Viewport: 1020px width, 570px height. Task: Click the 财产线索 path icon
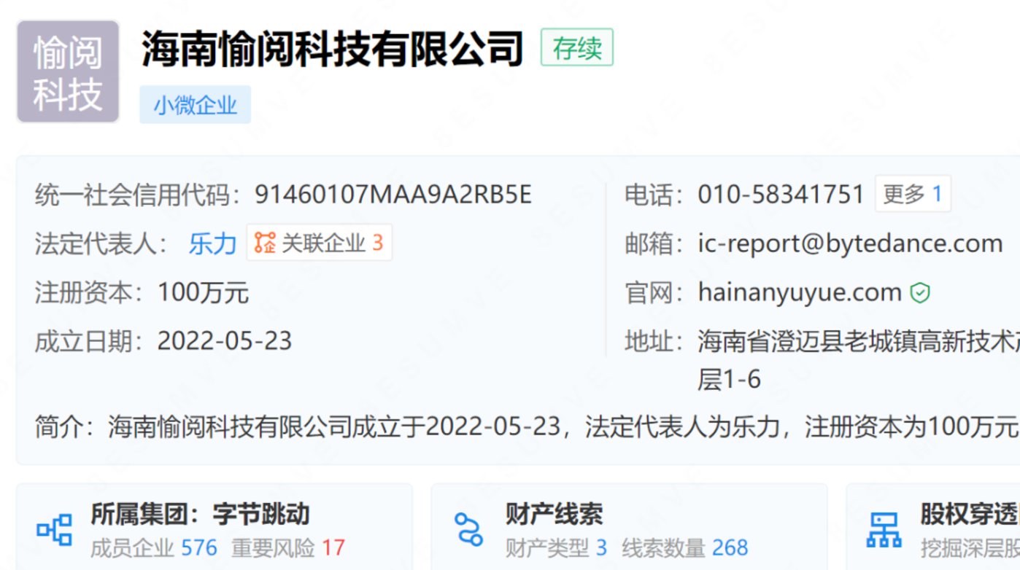468,530
